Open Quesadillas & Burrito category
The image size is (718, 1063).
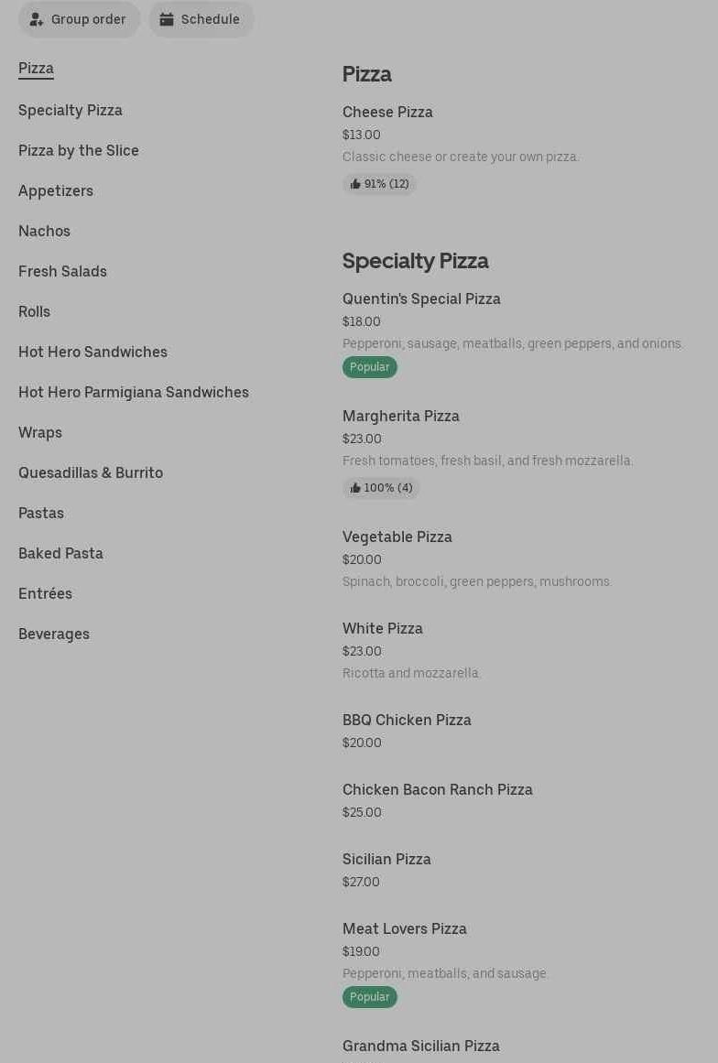pyautogui.click(x=91, y=472)
